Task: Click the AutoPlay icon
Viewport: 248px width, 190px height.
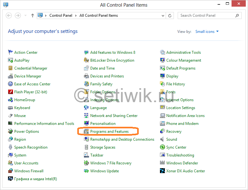Action: coord(10,60)
